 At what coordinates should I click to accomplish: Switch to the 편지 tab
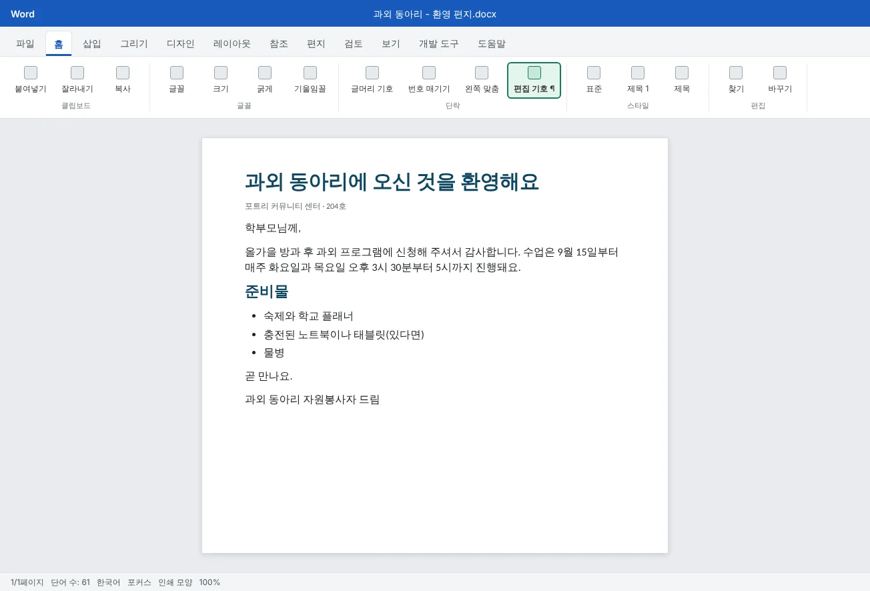316,43
